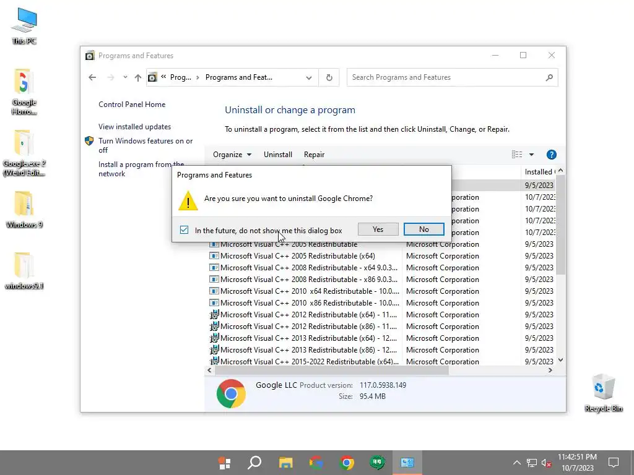Click the taskbar clock and date

click(578, 463)
